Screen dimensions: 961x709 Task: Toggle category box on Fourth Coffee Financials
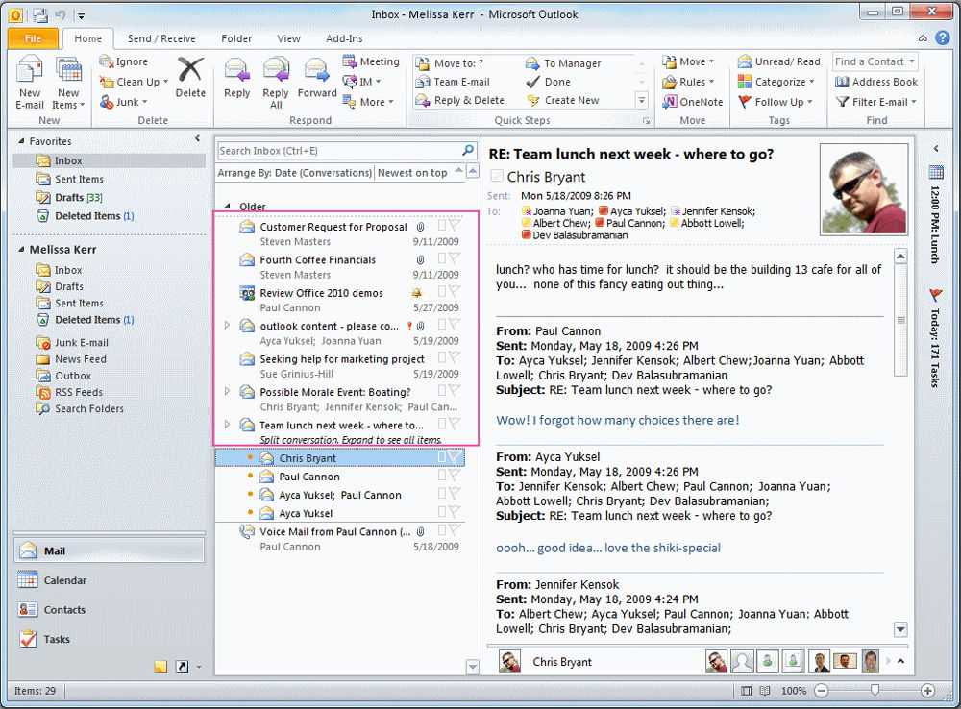coord(442,259)
